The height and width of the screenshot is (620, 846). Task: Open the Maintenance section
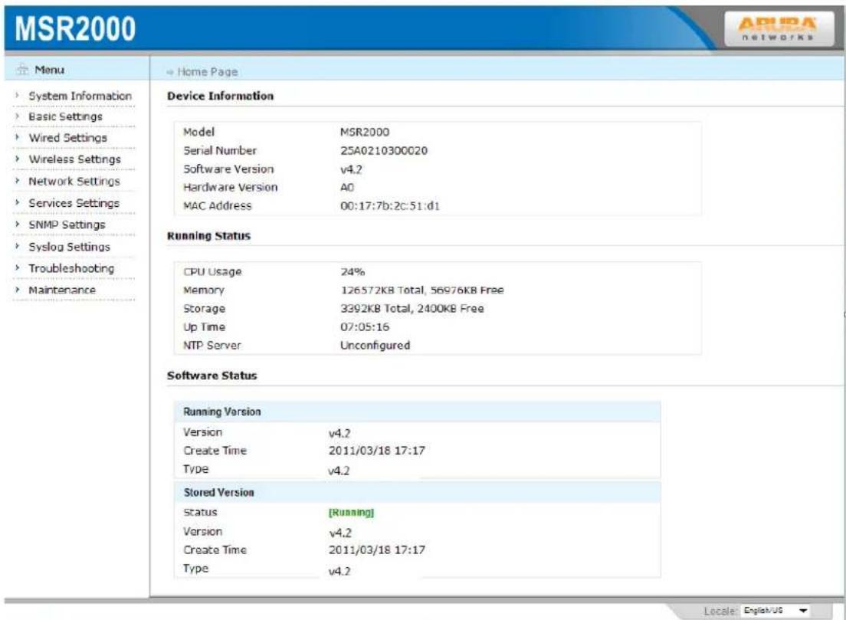point(62,290)
